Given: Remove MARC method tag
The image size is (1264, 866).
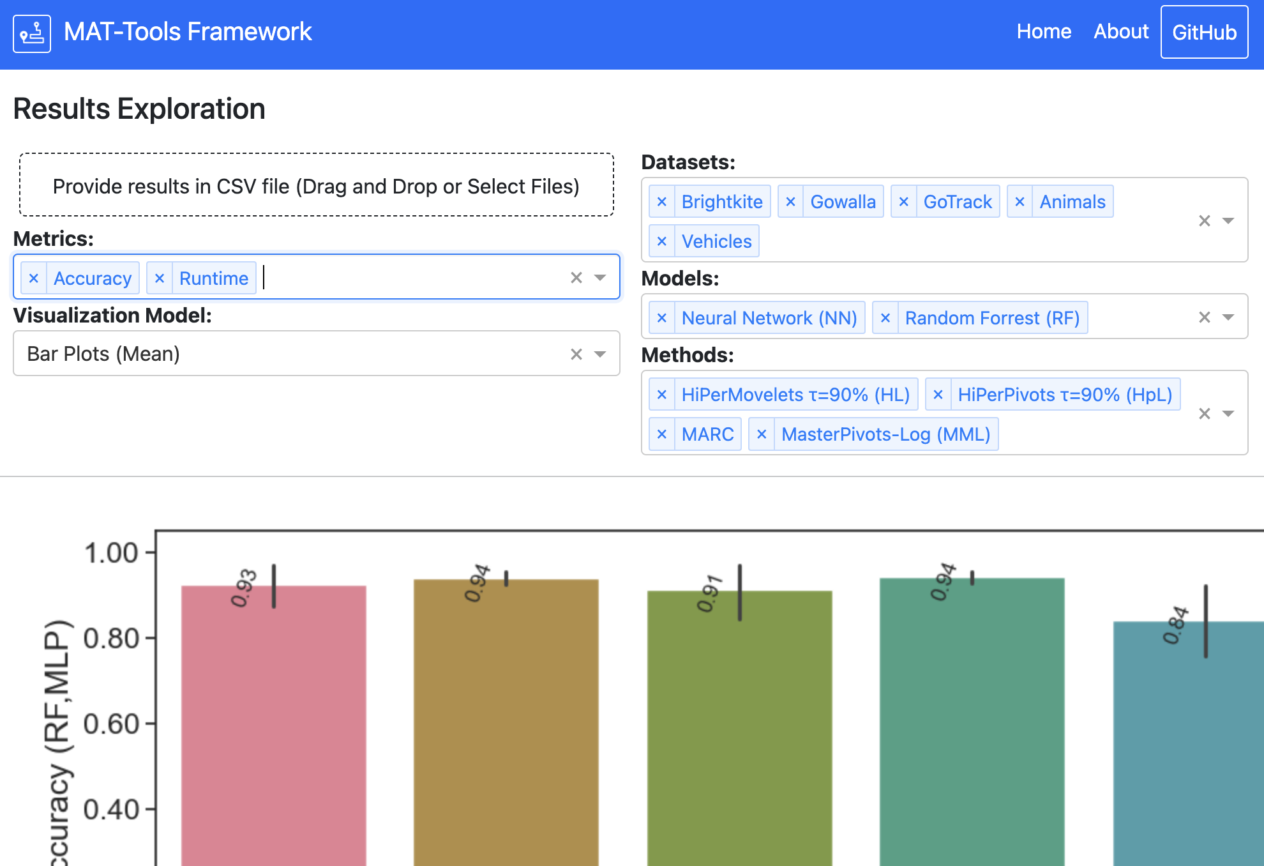Looking at the screenshot, I should [665, 434].
